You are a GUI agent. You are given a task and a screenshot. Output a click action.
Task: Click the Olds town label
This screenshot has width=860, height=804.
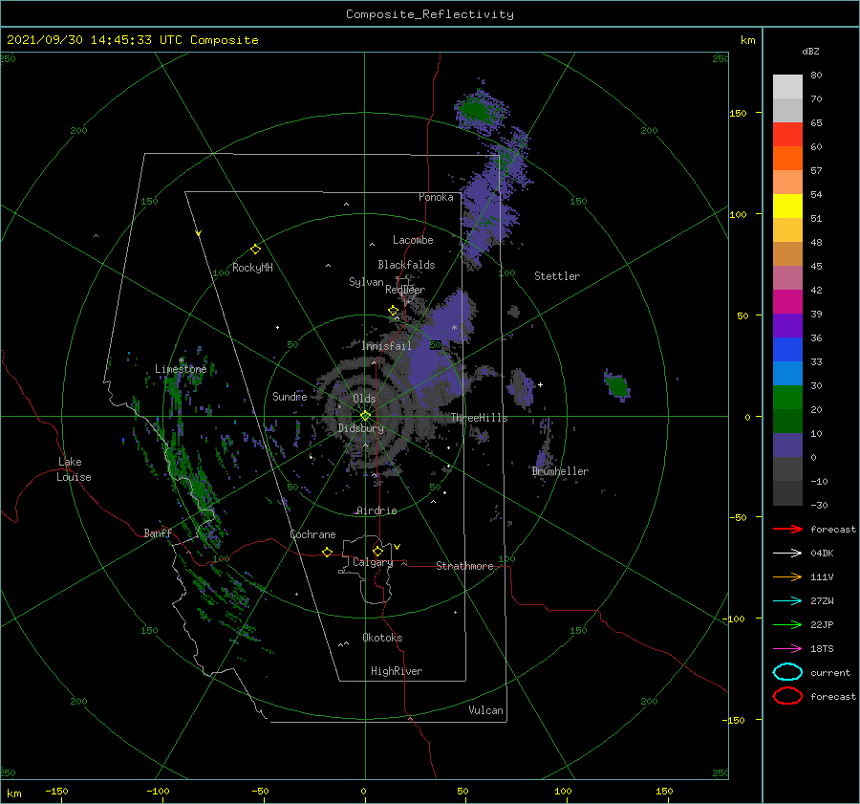pos(364,399)
